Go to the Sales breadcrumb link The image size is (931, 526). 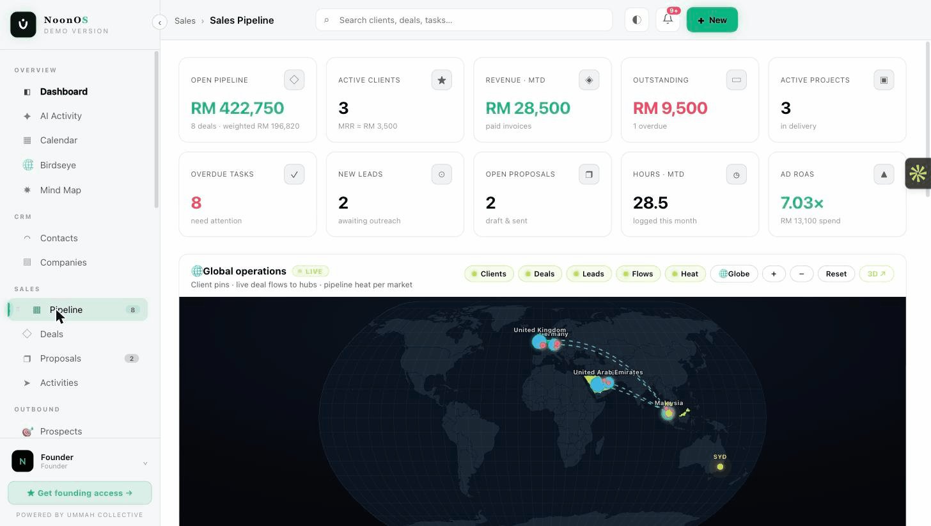point(185,20)
